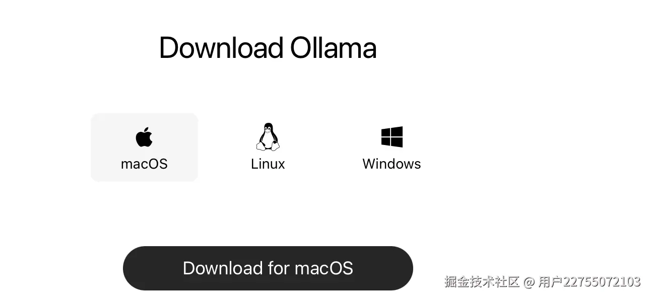Click the word macOS inside dark button
This screenshot has width=650, height=298.
tap(323, 268)
